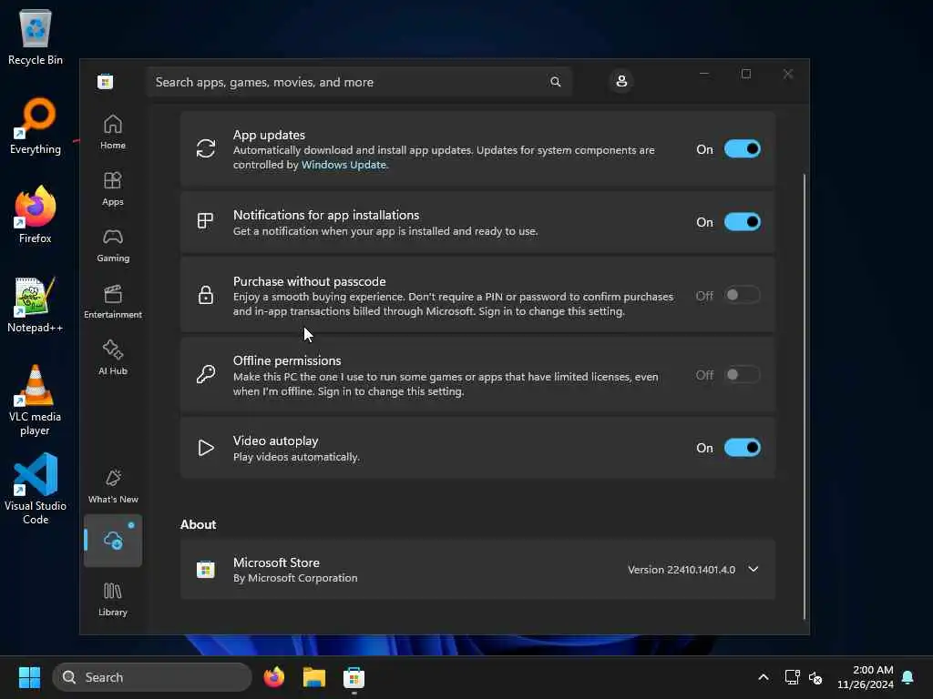
Task: Click Microsoft Store taskbar icon
Action: [x=354, y=677]
